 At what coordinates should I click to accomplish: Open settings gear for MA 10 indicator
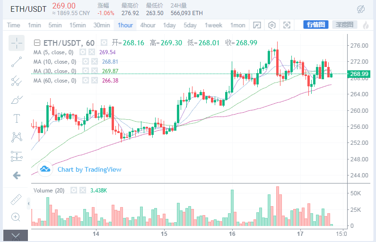85,62
